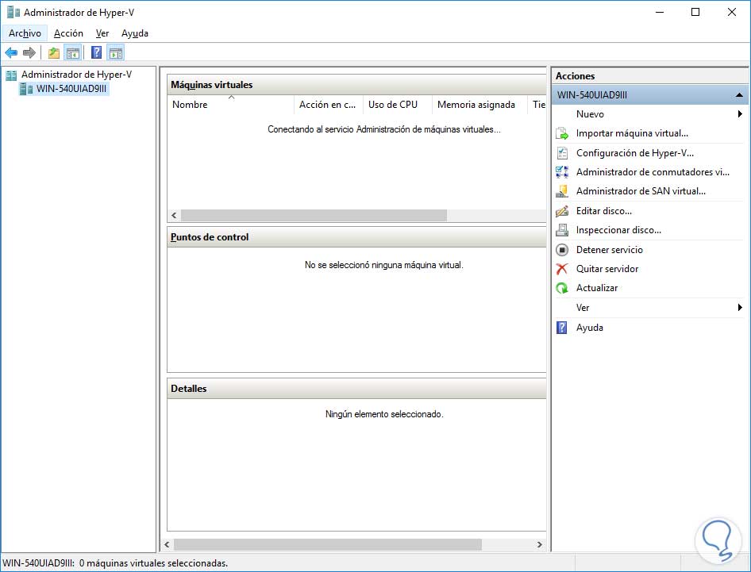Choose Nuevo in the Acciones pane

[590, 114]
